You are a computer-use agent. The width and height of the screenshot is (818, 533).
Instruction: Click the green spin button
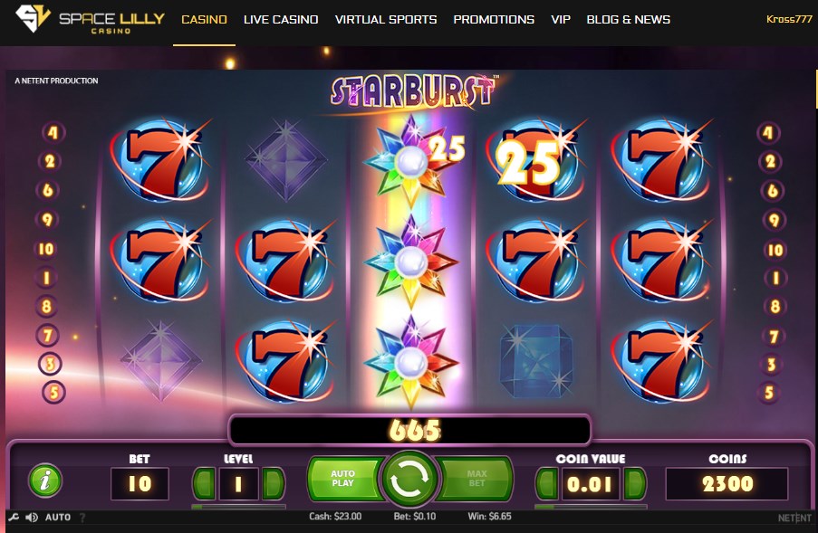pyautogui.click(x=409, y=480)
